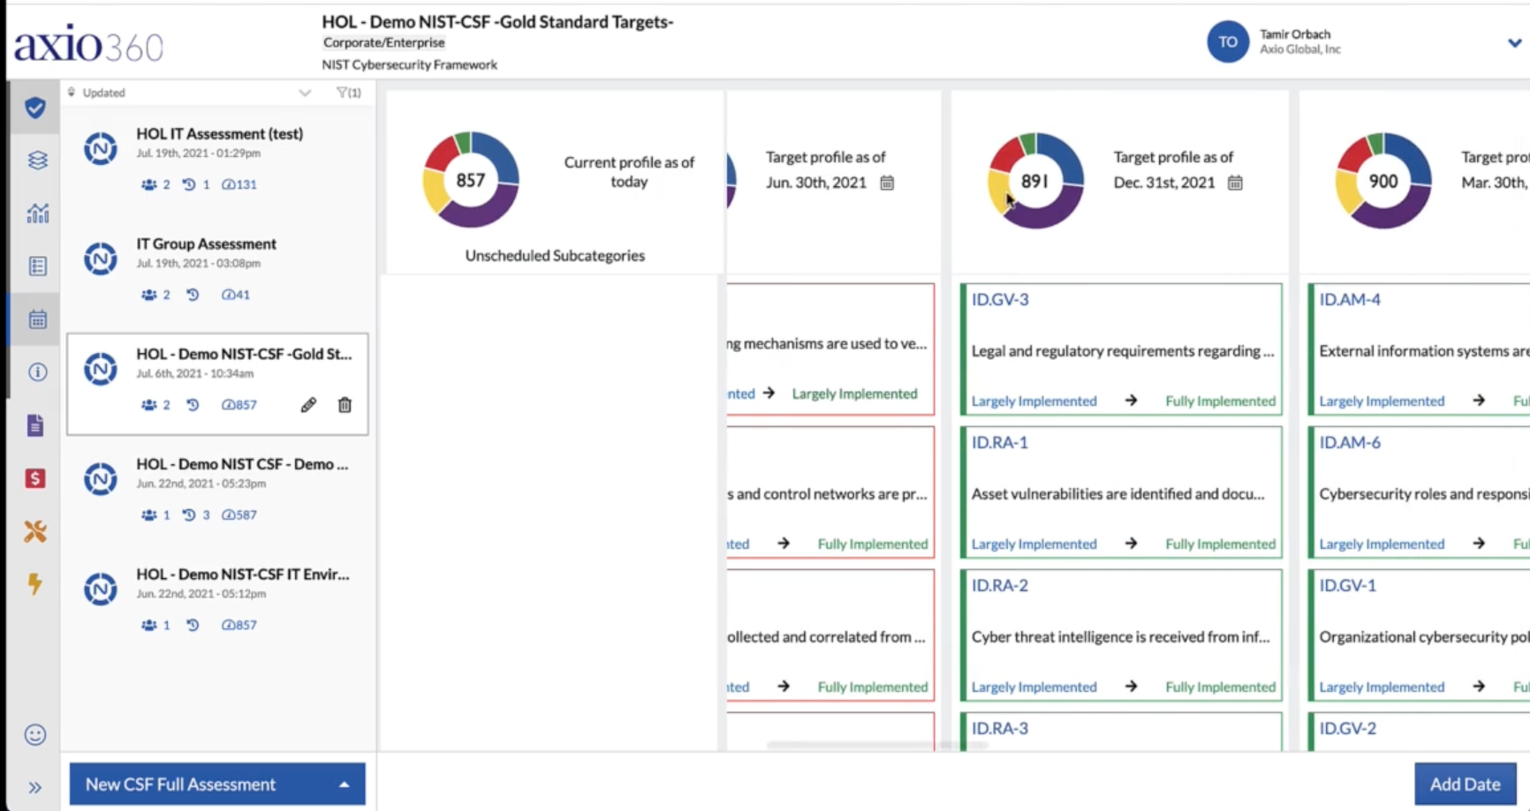This screenshot has height=811, width=1530.
Task: Open the red dollar sign icon
Action: [x=35, y=478]
